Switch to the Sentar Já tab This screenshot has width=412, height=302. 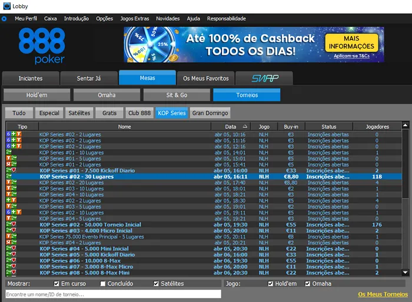89,78
